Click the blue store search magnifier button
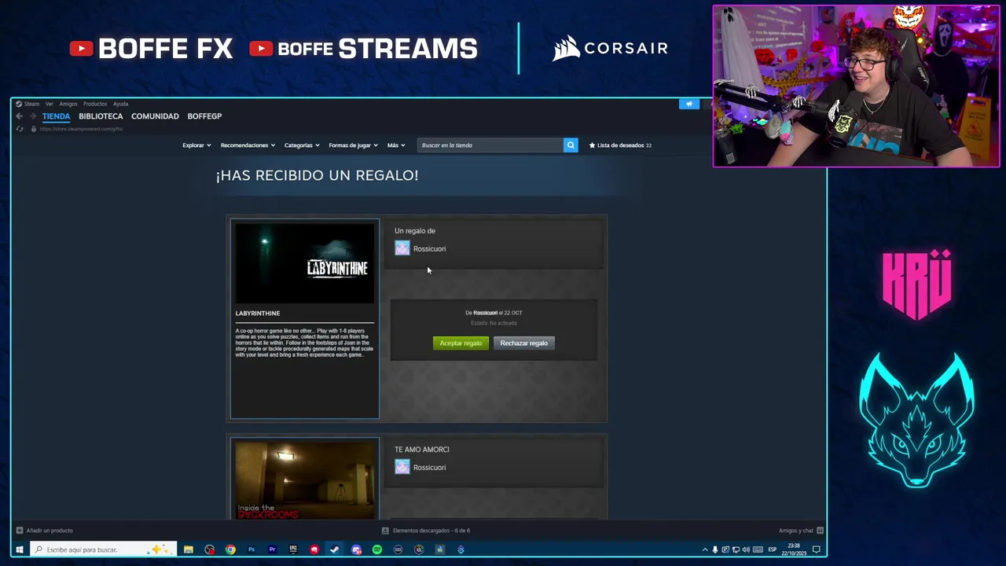1006x566 pixels. [x=571, y=145]
